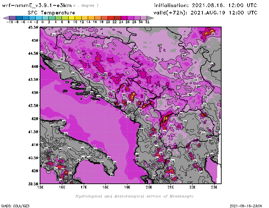Click the 40.5N latitude label
269x208 pixels.
[33, 158]
